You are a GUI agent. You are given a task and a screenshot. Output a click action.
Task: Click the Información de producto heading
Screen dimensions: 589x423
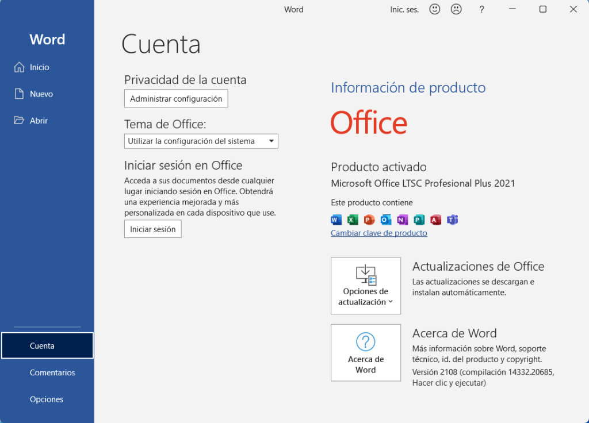408,87
